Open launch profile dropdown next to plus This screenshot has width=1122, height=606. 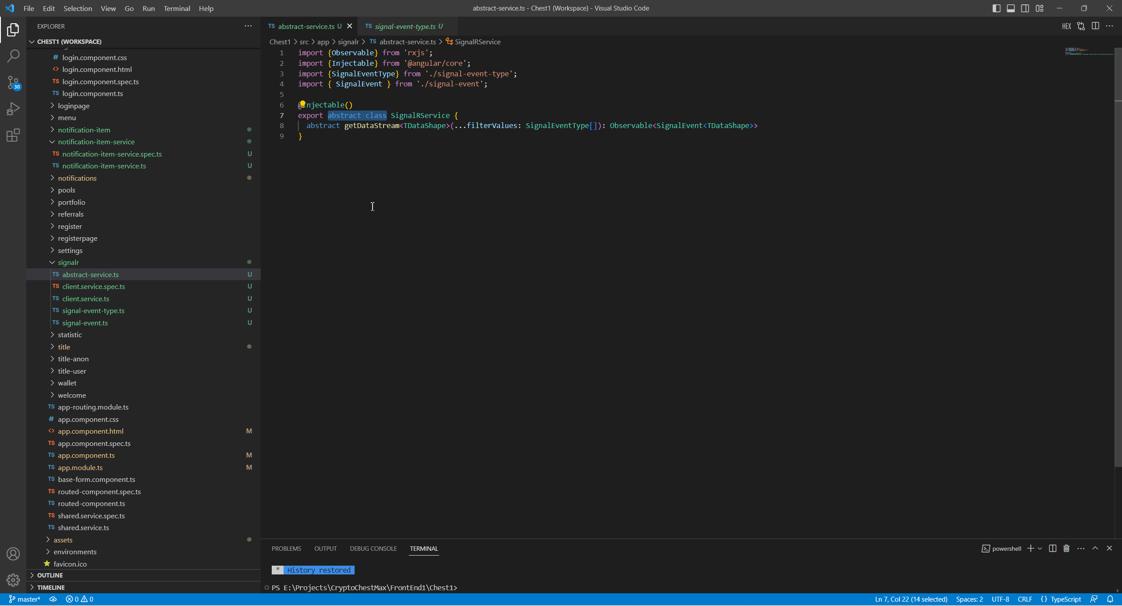[x=1040, y=549]
